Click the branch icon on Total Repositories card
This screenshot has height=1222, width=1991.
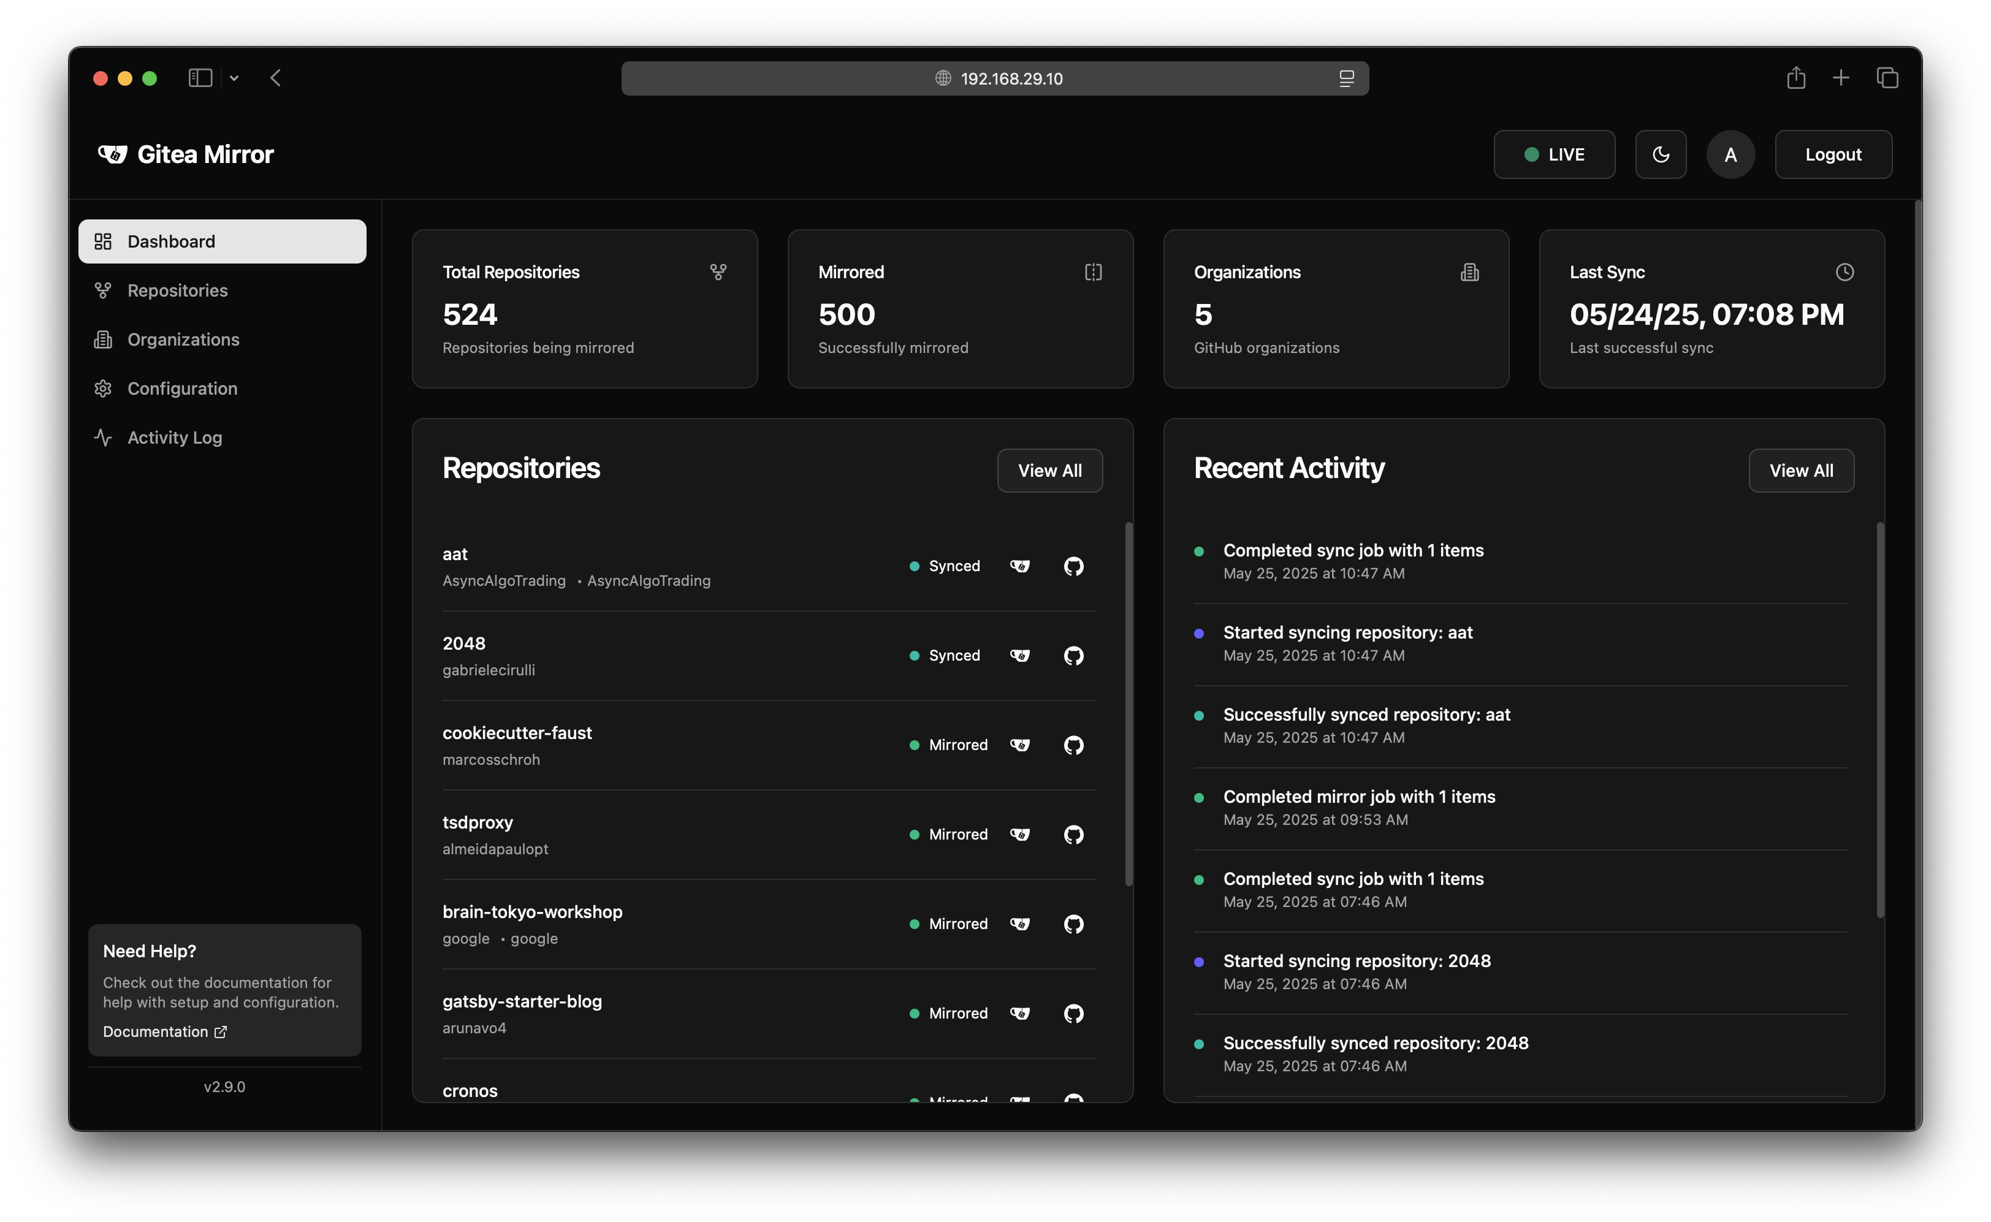tap(718, 272)
